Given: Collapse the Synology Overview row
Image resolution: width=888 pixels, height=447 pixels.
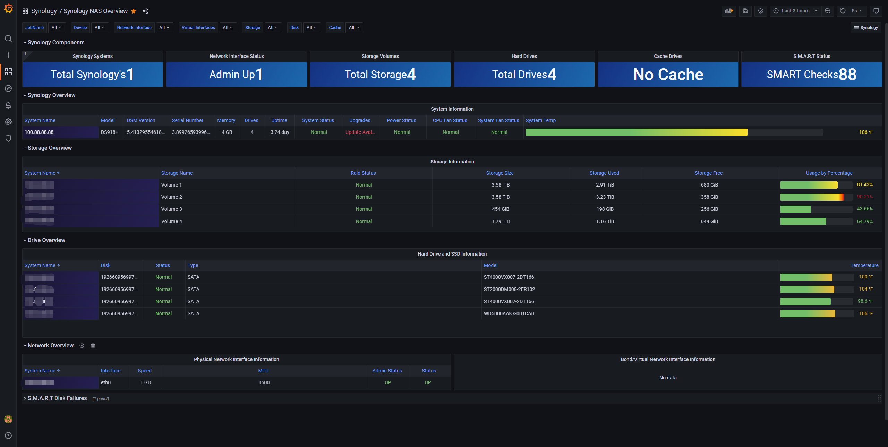Looking at the screenshot, I should (49, 95).
